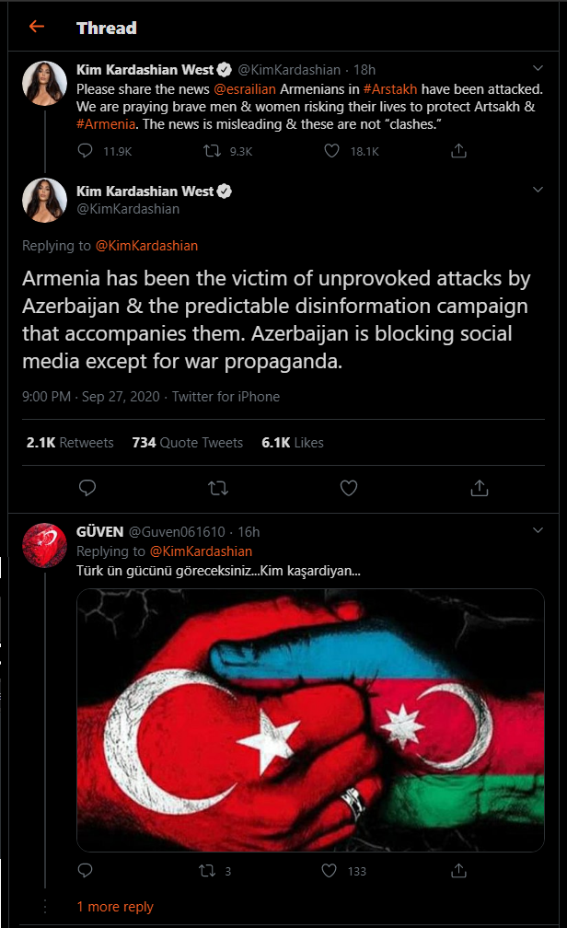Retweet the tweet with 9.3K retweets
Image resolution: width=567 pixels, height=928 pixels.
[x=212, y=151]
